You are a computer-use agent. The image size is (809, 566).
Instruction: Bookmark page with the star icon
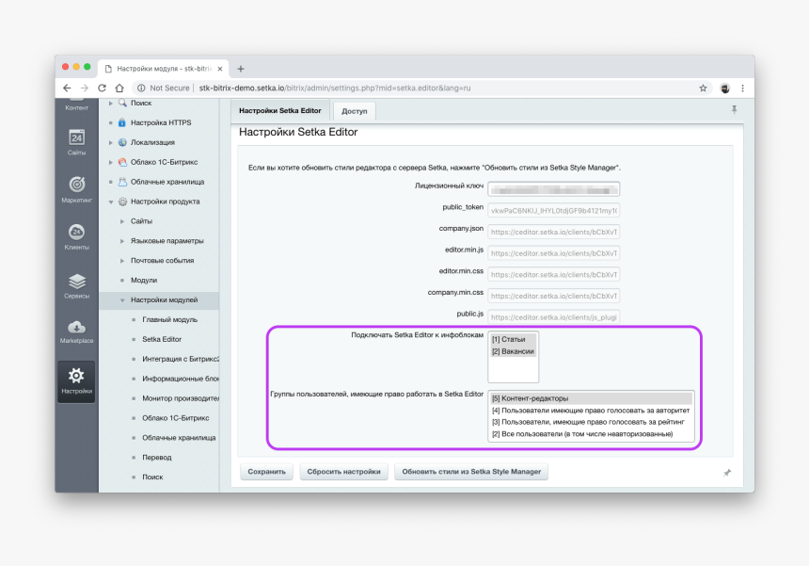pyautogui.click(x=703, y=88)
